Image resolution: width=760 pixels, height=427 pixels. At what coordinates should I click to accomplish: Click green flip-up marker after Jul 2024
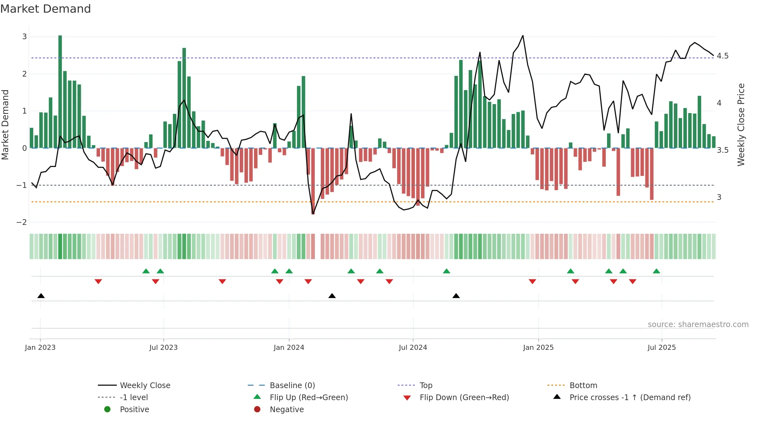(446, 271)
